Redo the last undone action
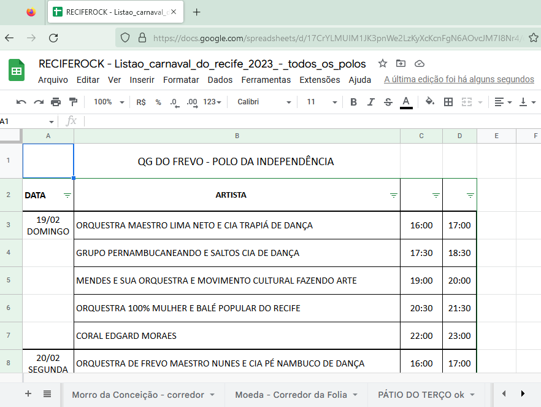Viewport: 541px width, 407px height. click(39, 102)
